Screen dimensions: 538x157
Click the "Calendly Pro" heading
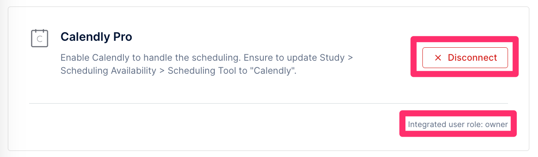coord(96,37)
